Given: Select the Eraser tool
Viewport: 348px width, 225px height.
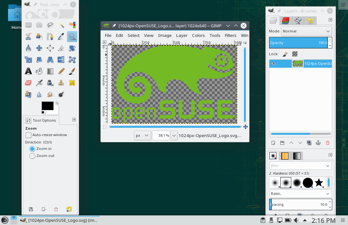Looking at the screenshot, I should tap(28, 83).
